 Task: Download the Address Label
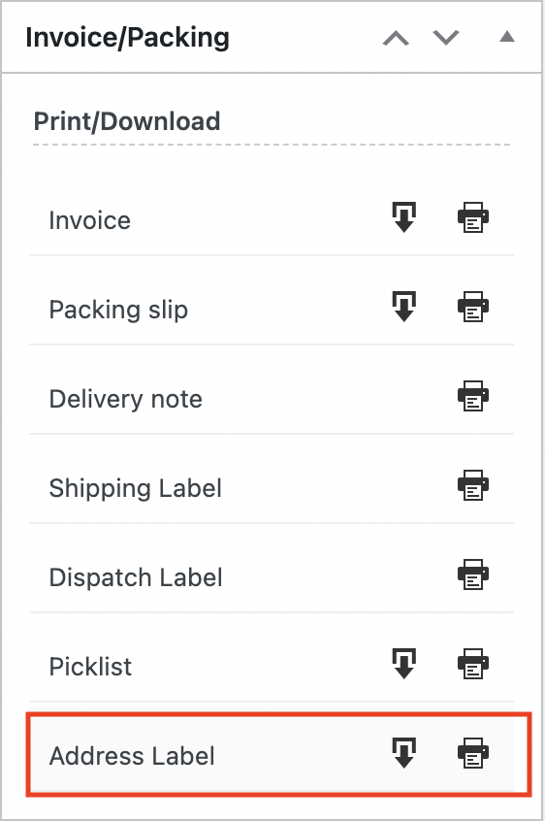403,752
